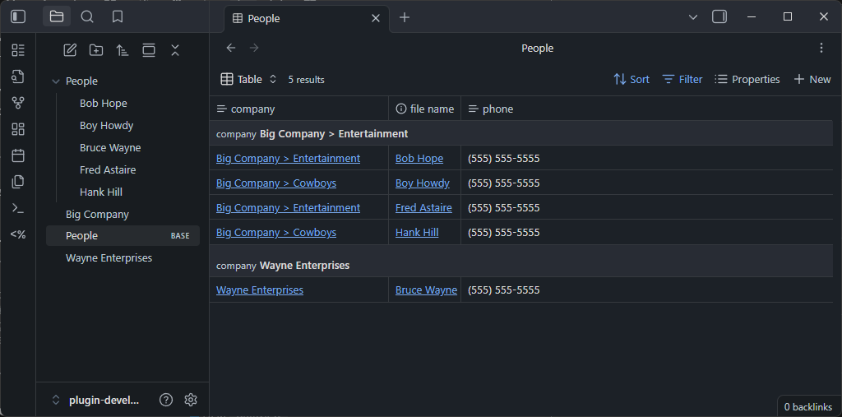Create a new note in explorer

[70, 50]
